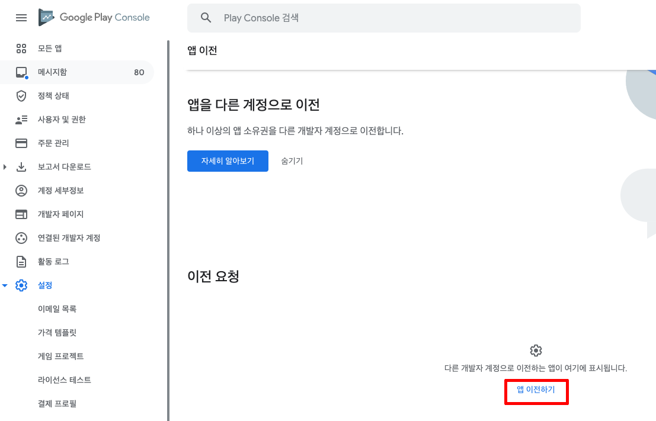Click the 활동 로그 document icon

[21, 262]
